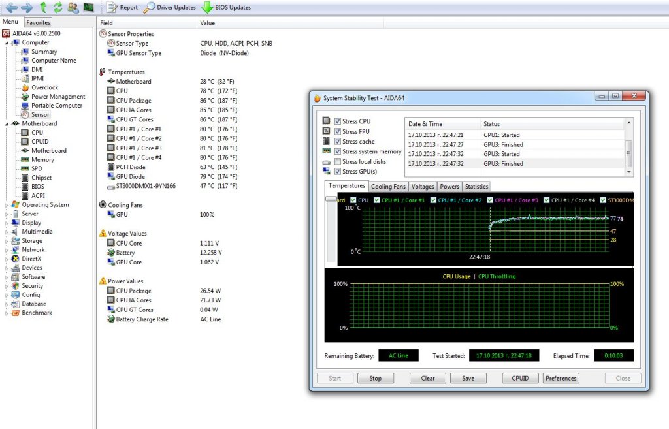Open the Overclock item in the tree
This screenshot has width=669, height=429.
pyautogui.click(x=44, y=87)
